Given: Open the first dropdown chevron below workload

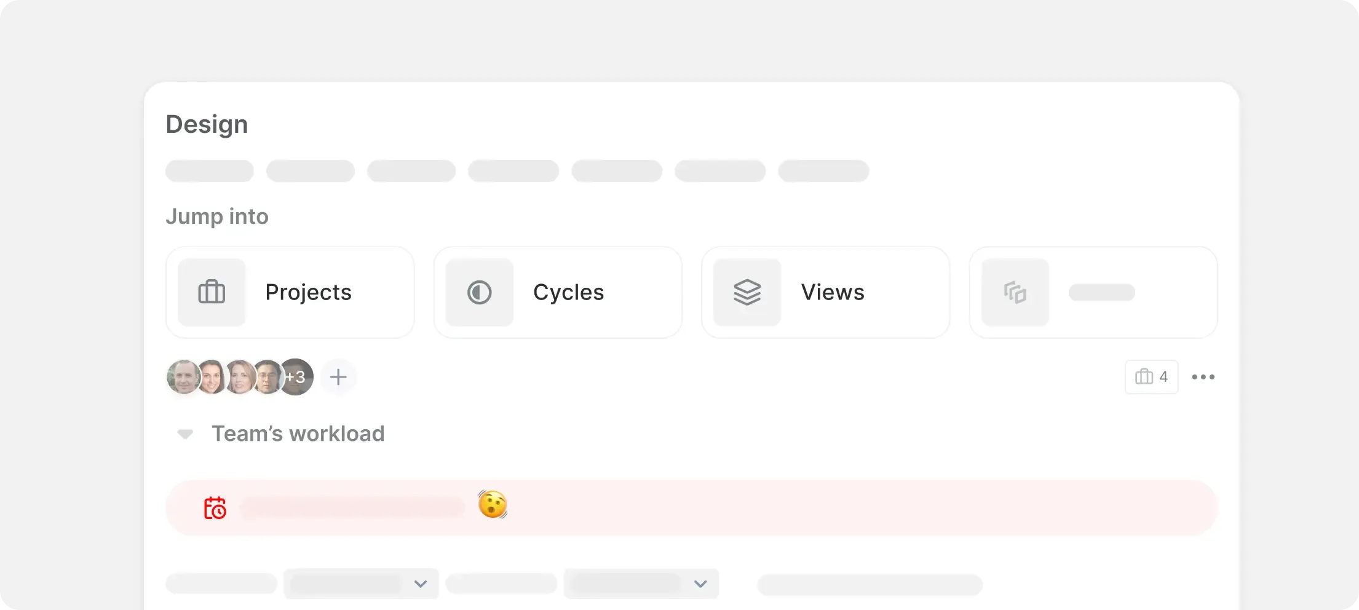Looking at the screenshot, I should click(x=421, y=584).
